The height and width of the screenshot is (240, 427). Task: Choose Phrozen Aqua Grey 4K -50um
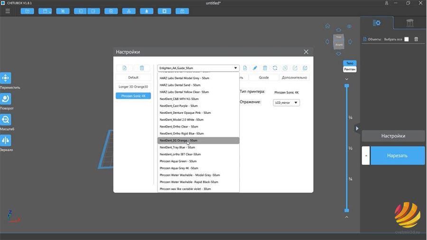[198, 168]
